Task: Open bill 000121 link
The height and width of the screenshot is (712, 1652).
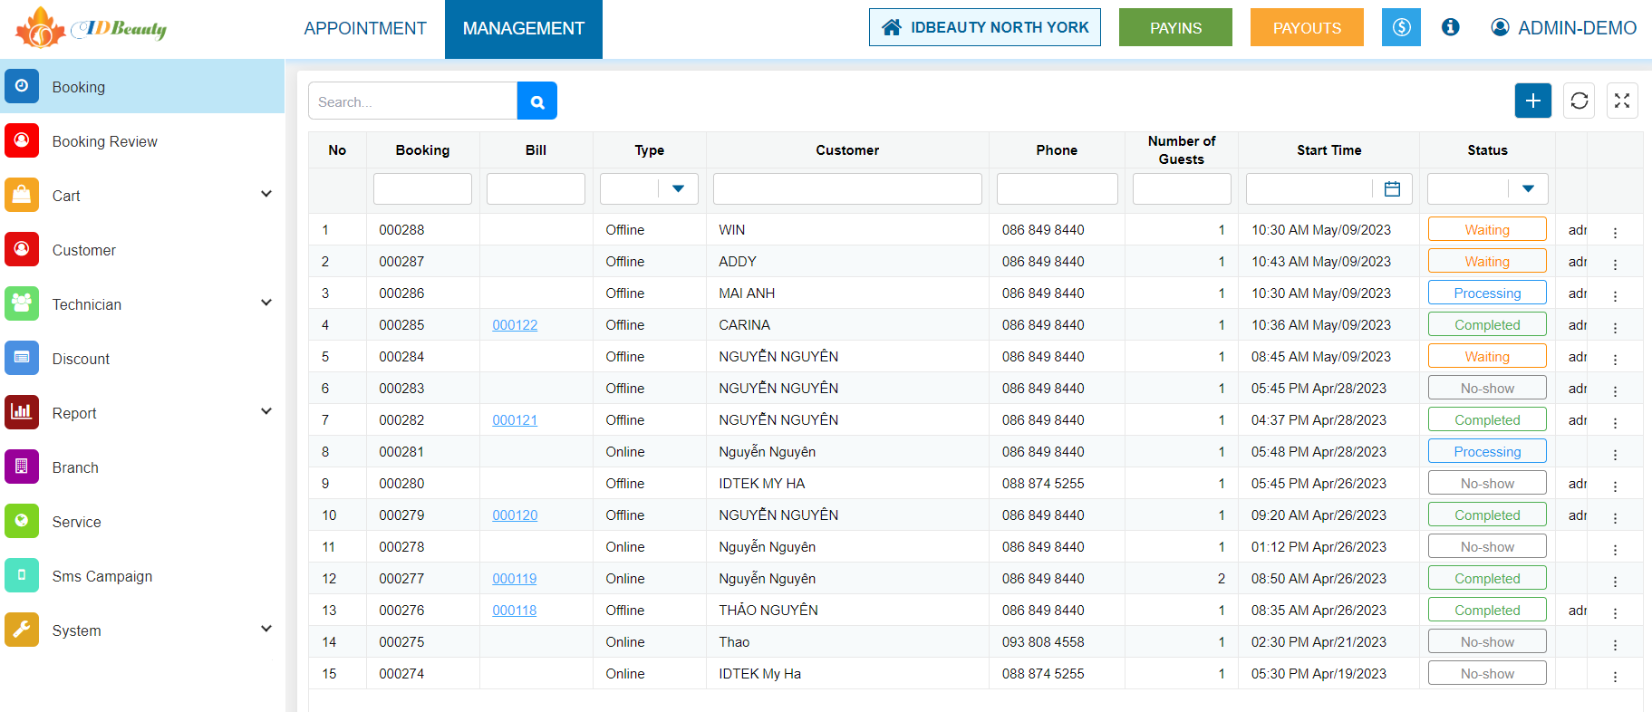Action: point(515,420)
